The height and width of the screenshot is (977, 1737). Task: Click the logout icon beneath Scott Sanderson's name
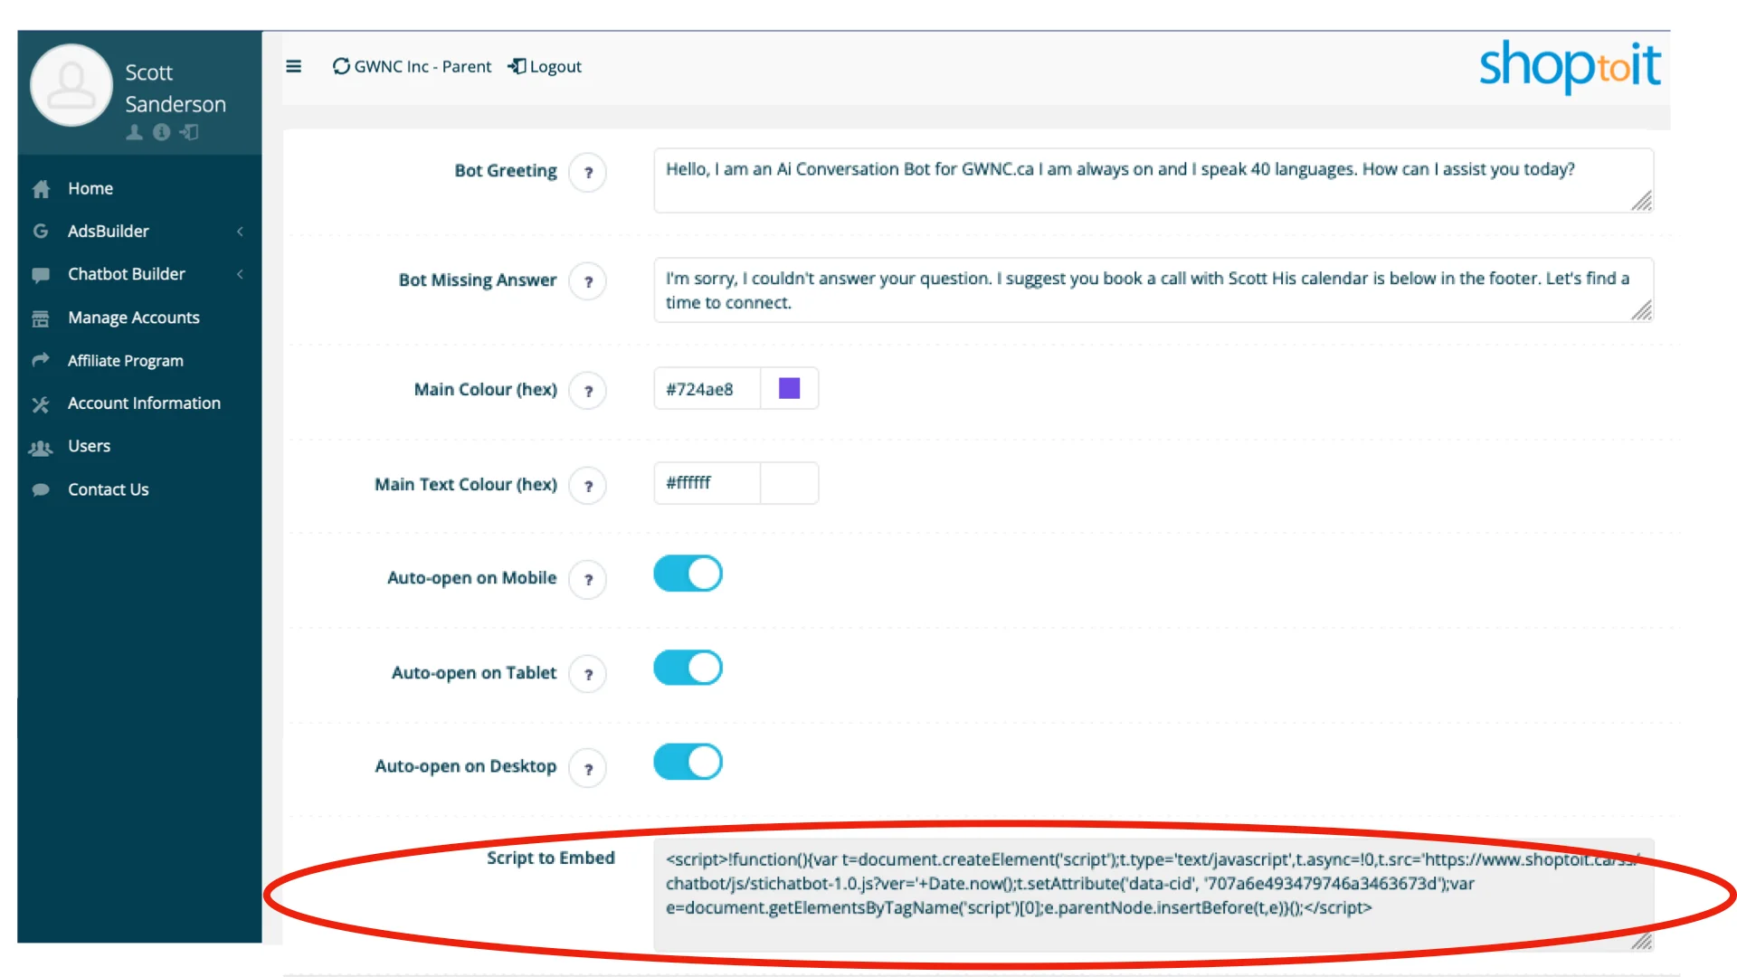[188, 132]
